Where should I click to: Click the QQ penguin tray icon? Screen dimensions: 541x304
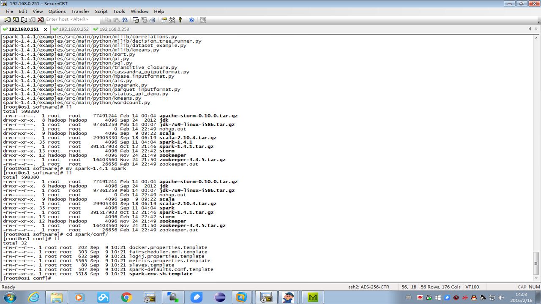pyautogui.click(x=474, y=298)
